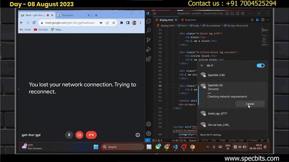This screenshot has width=289, height=162.
Task: Open Maps bookmark
Action: pos(56,30)
